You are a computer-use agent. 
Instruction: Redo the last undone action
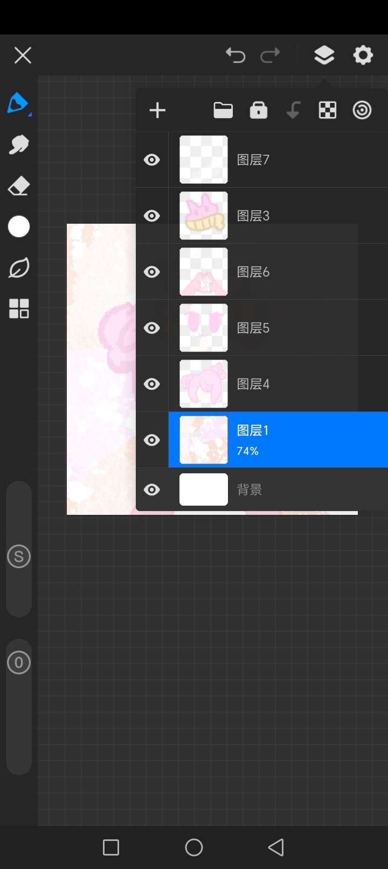270,55
